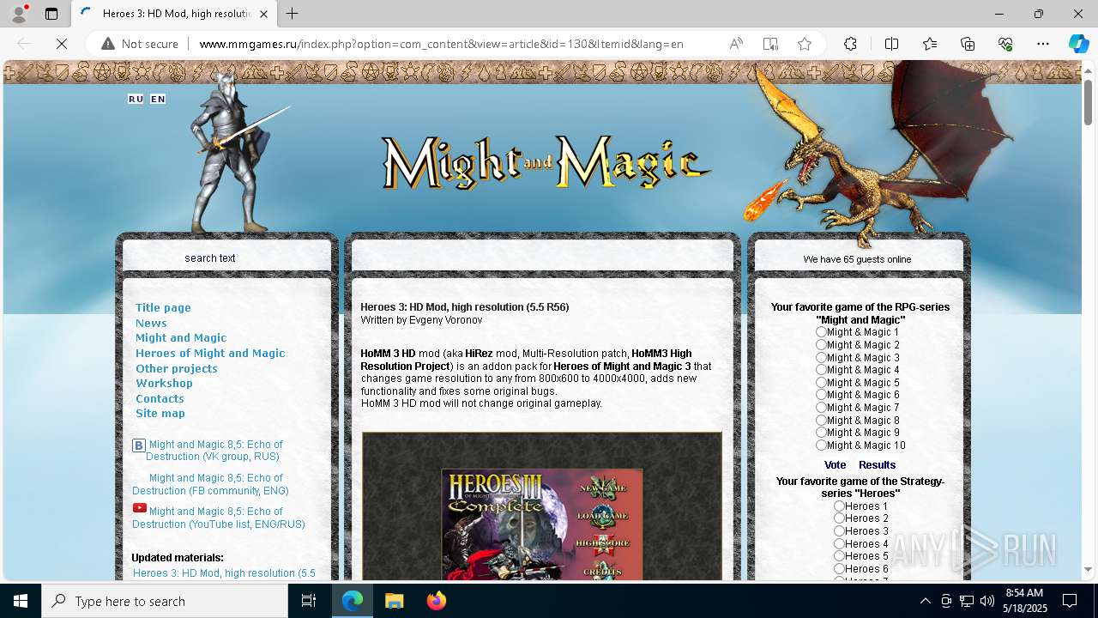Image resolution: width=1098 pixels, height=618 pixels.
Task: Open Might and Magic menu section
Action: point(181,337)
